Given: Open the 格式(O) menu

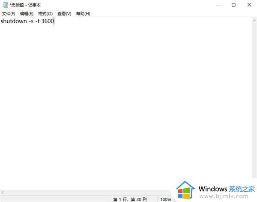Looking at the screenshot, I should pyautogui.click(x=45, y=14).
